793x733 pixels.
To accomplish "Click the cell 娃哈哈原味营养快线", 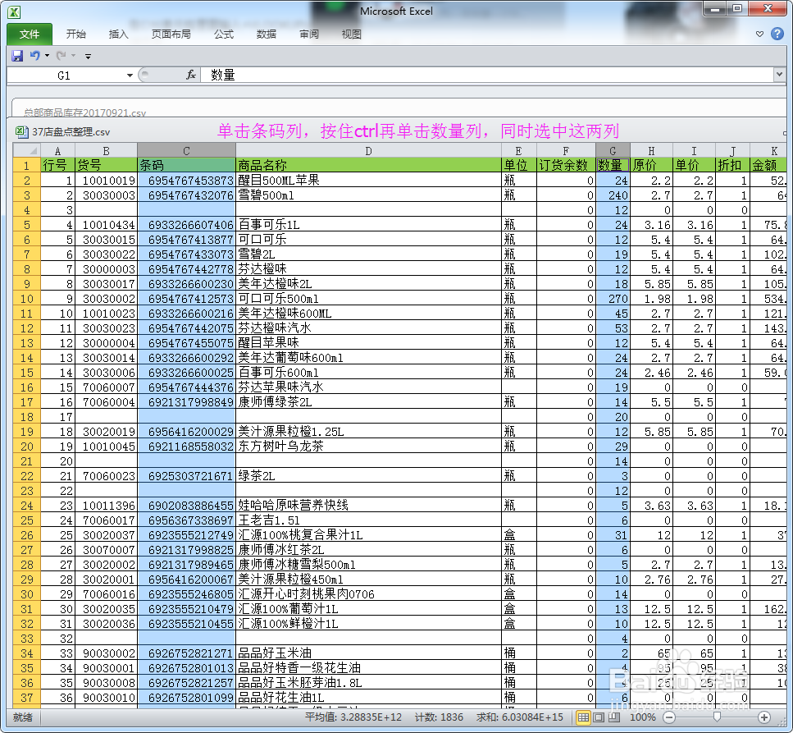I will (368, 506).
